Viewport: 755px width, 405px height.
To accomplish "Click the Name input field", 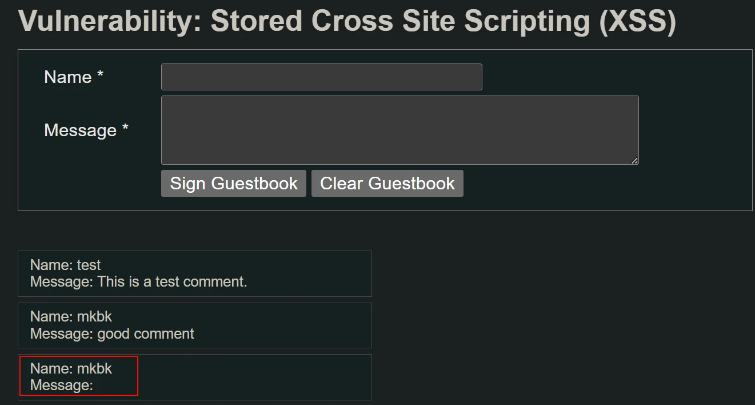I will 321,77.
